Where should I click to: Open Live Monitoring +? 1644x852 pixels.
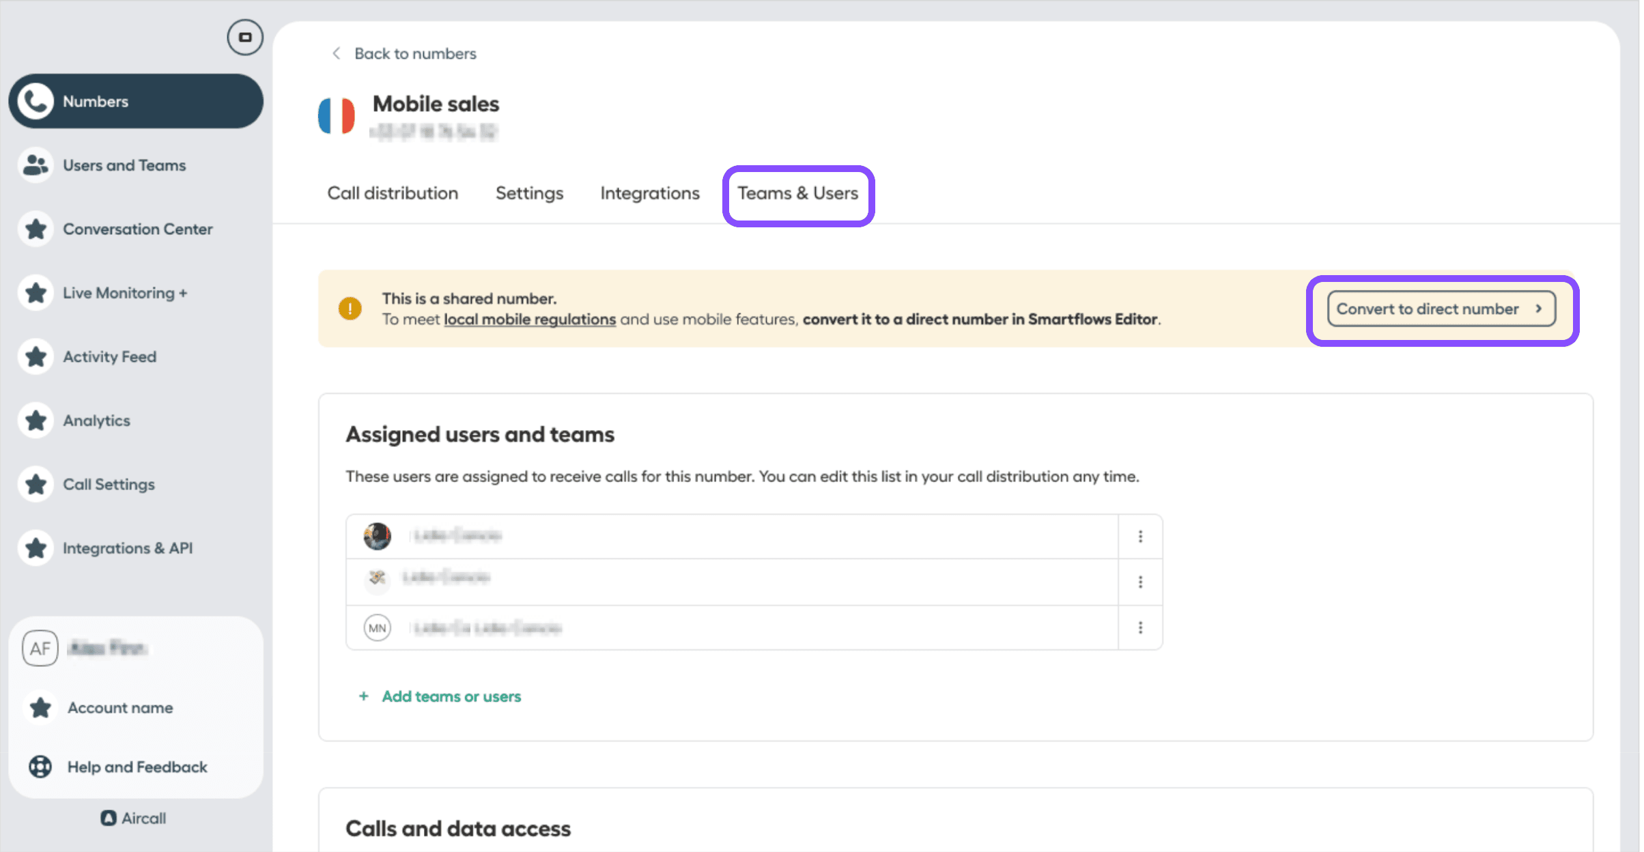125,292
